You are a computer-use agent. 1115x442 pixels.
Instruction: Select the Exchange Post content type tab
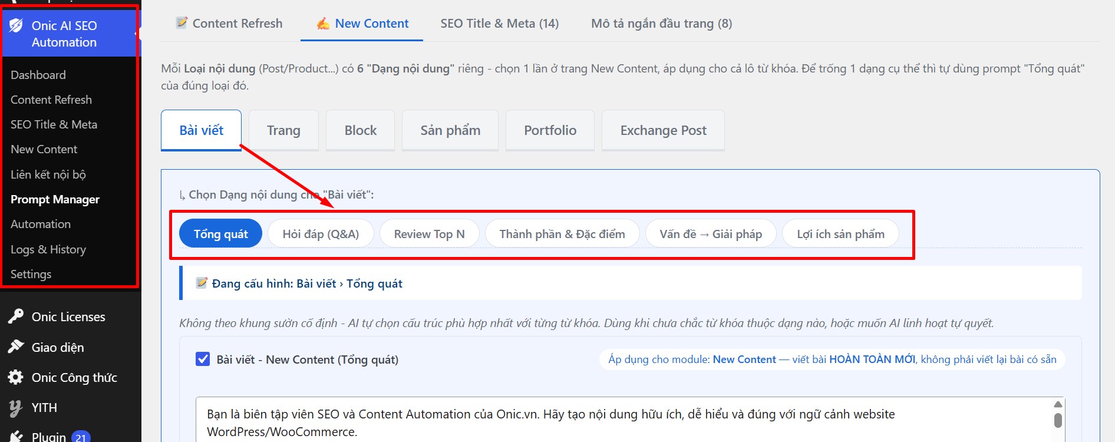click(664, 130)
